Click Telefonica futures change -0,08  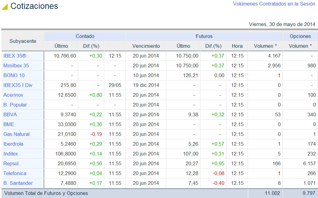pos(218,173)
